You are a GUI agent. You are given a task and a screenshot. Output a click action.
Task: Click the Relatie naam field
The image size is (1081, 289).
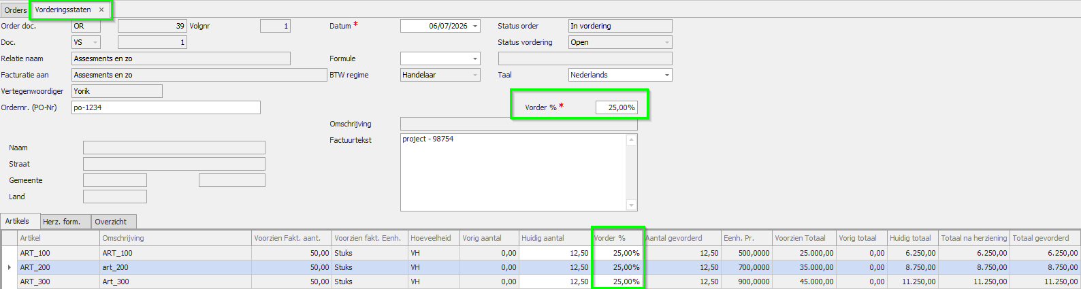pyautogui.click(x=181, y=58)
